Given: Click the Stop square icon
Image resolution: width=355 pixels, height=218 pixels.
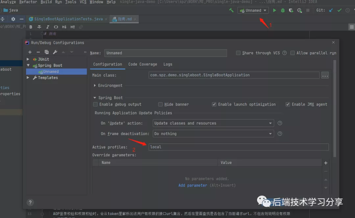Looking at the screenshot, I should point(308,10).
